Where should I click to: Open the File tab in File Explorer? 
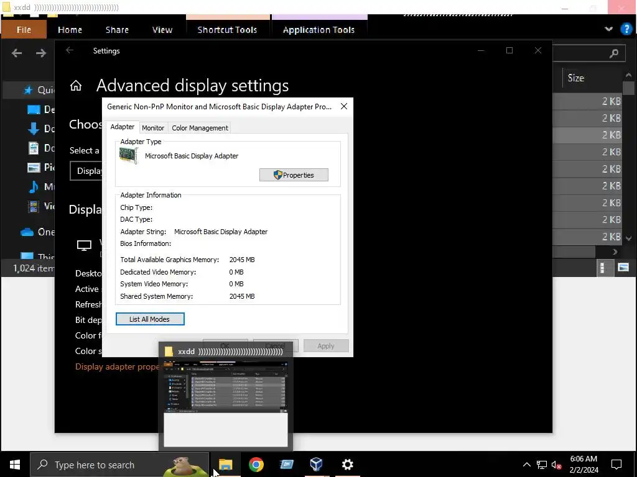[x=24, y=30]
